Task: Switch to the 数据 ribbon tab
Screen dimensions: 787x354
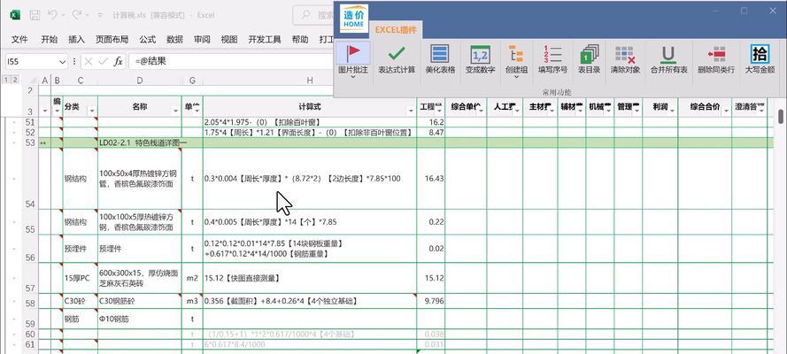Action: pyautogui.click(x=174, y=39)
